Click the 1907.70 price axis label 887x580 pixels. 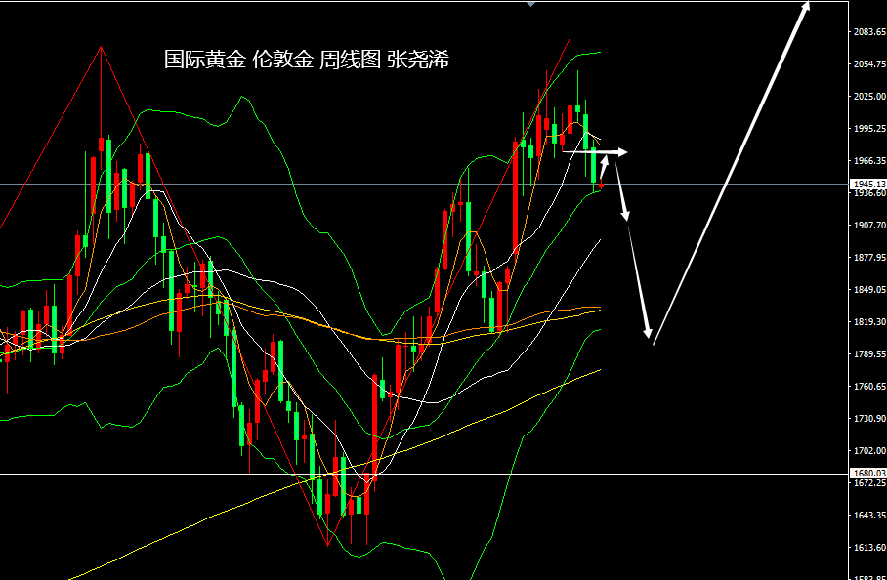pos(870,226)
